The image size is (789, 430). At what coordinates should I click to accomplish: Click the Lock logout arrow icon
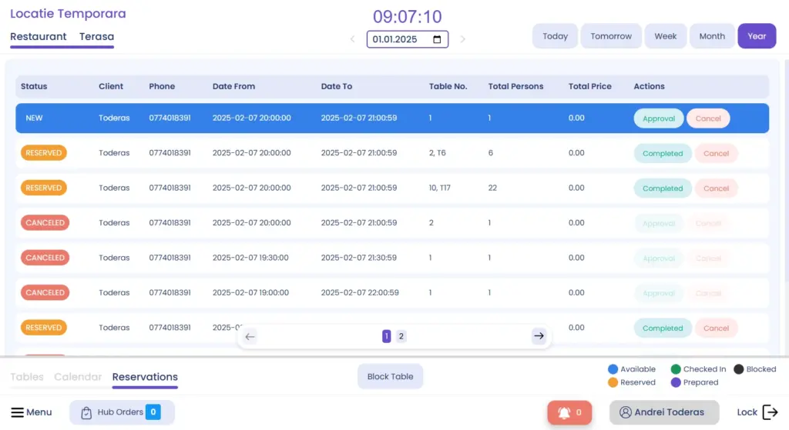770,412
